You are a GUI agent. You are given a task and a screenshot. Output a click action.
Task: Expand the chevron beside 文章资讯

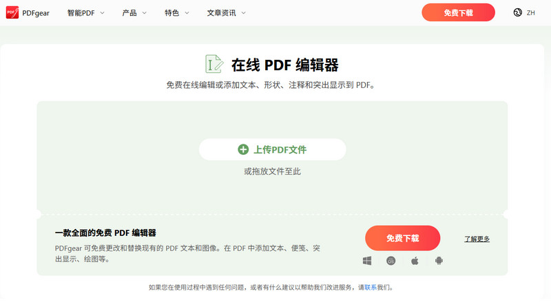click(244, 13)
